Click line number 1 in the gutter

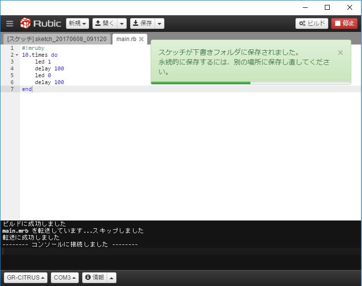12,48
